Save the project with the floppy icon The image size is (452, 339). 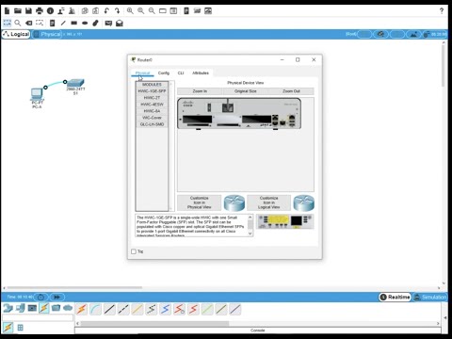point(28,11)
